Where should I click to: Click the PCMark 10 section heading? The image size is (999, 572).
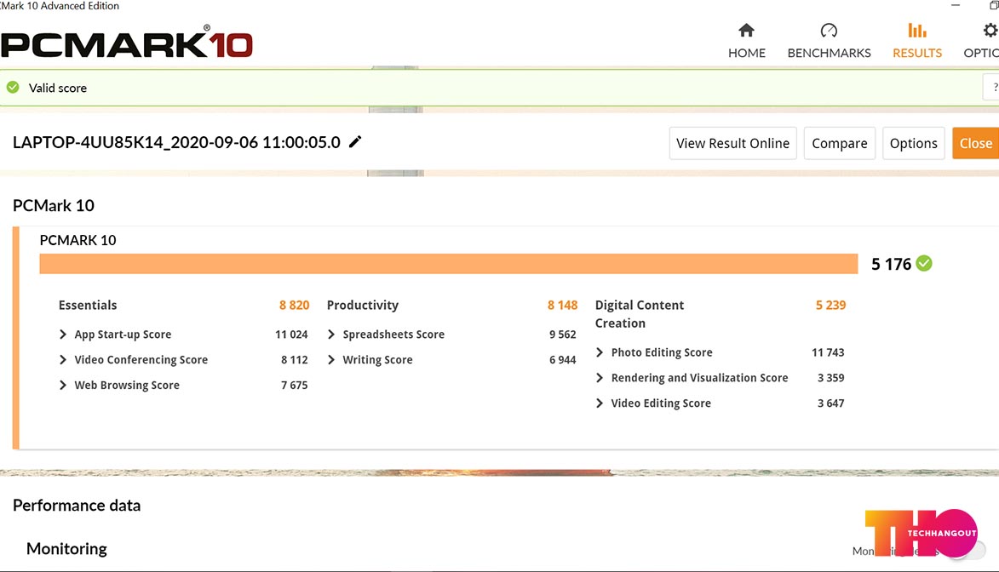pyautogui.click(x=54, y=205)
